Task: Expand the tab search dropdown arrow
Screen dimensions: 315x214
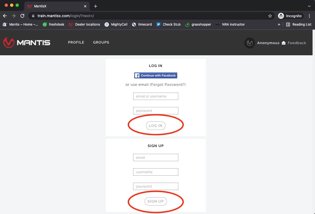Action: [309, 6]
